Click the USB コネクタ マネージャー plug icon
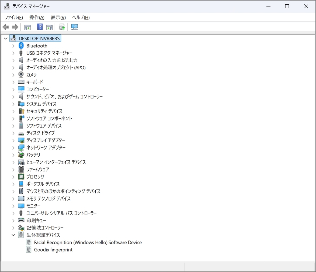 (x=21, y=53)
